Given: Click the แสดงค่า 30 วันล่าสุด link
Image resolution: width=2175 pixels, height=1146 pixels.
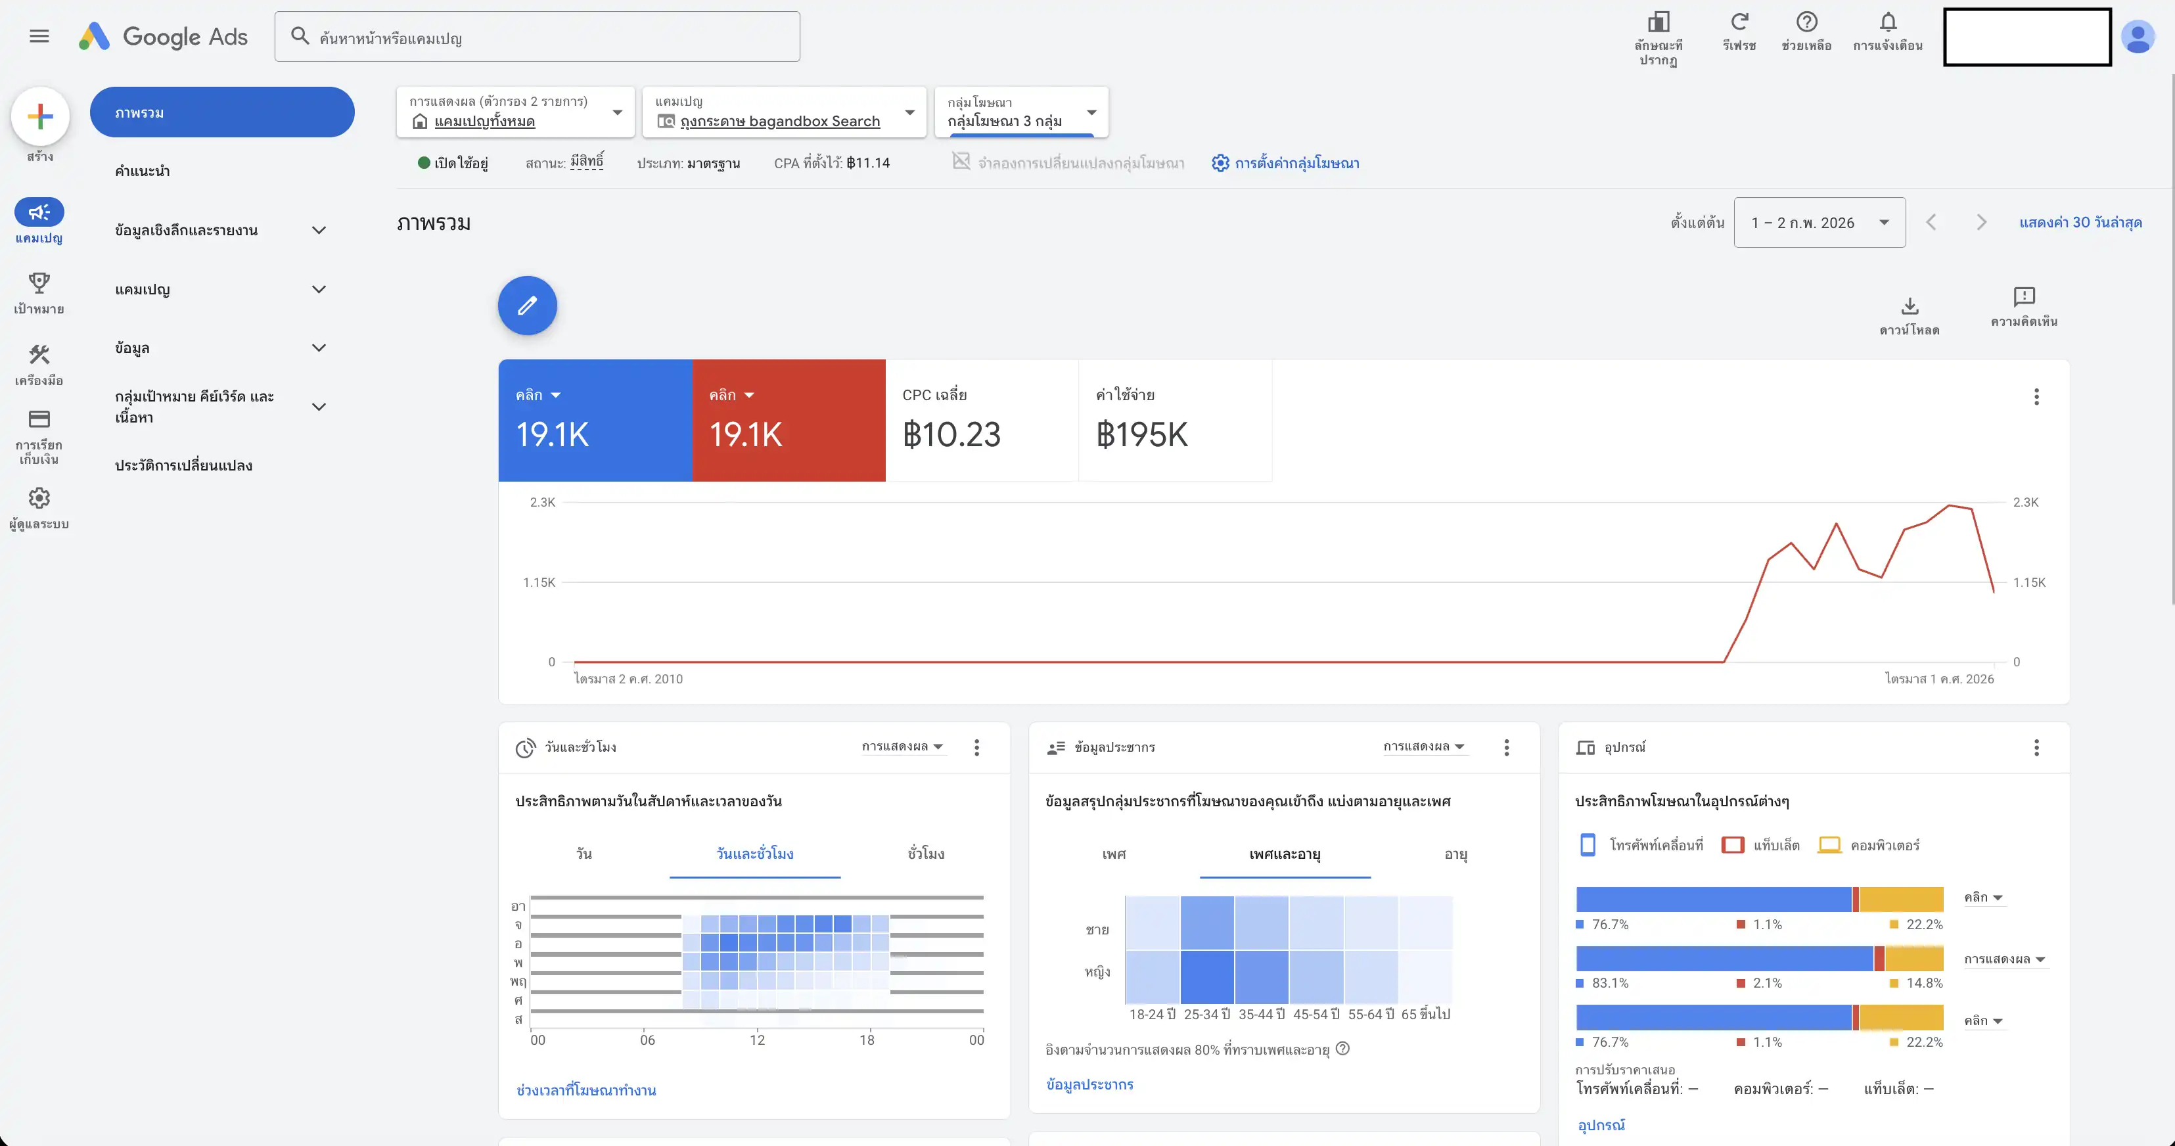Looking at the screenshot, I should (x=2080, y=222).
